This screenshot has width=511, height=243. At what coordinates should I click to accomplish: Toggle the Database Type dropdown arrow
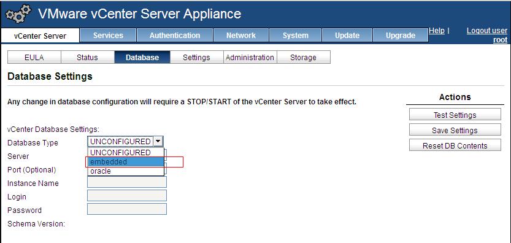pos(158,141)
